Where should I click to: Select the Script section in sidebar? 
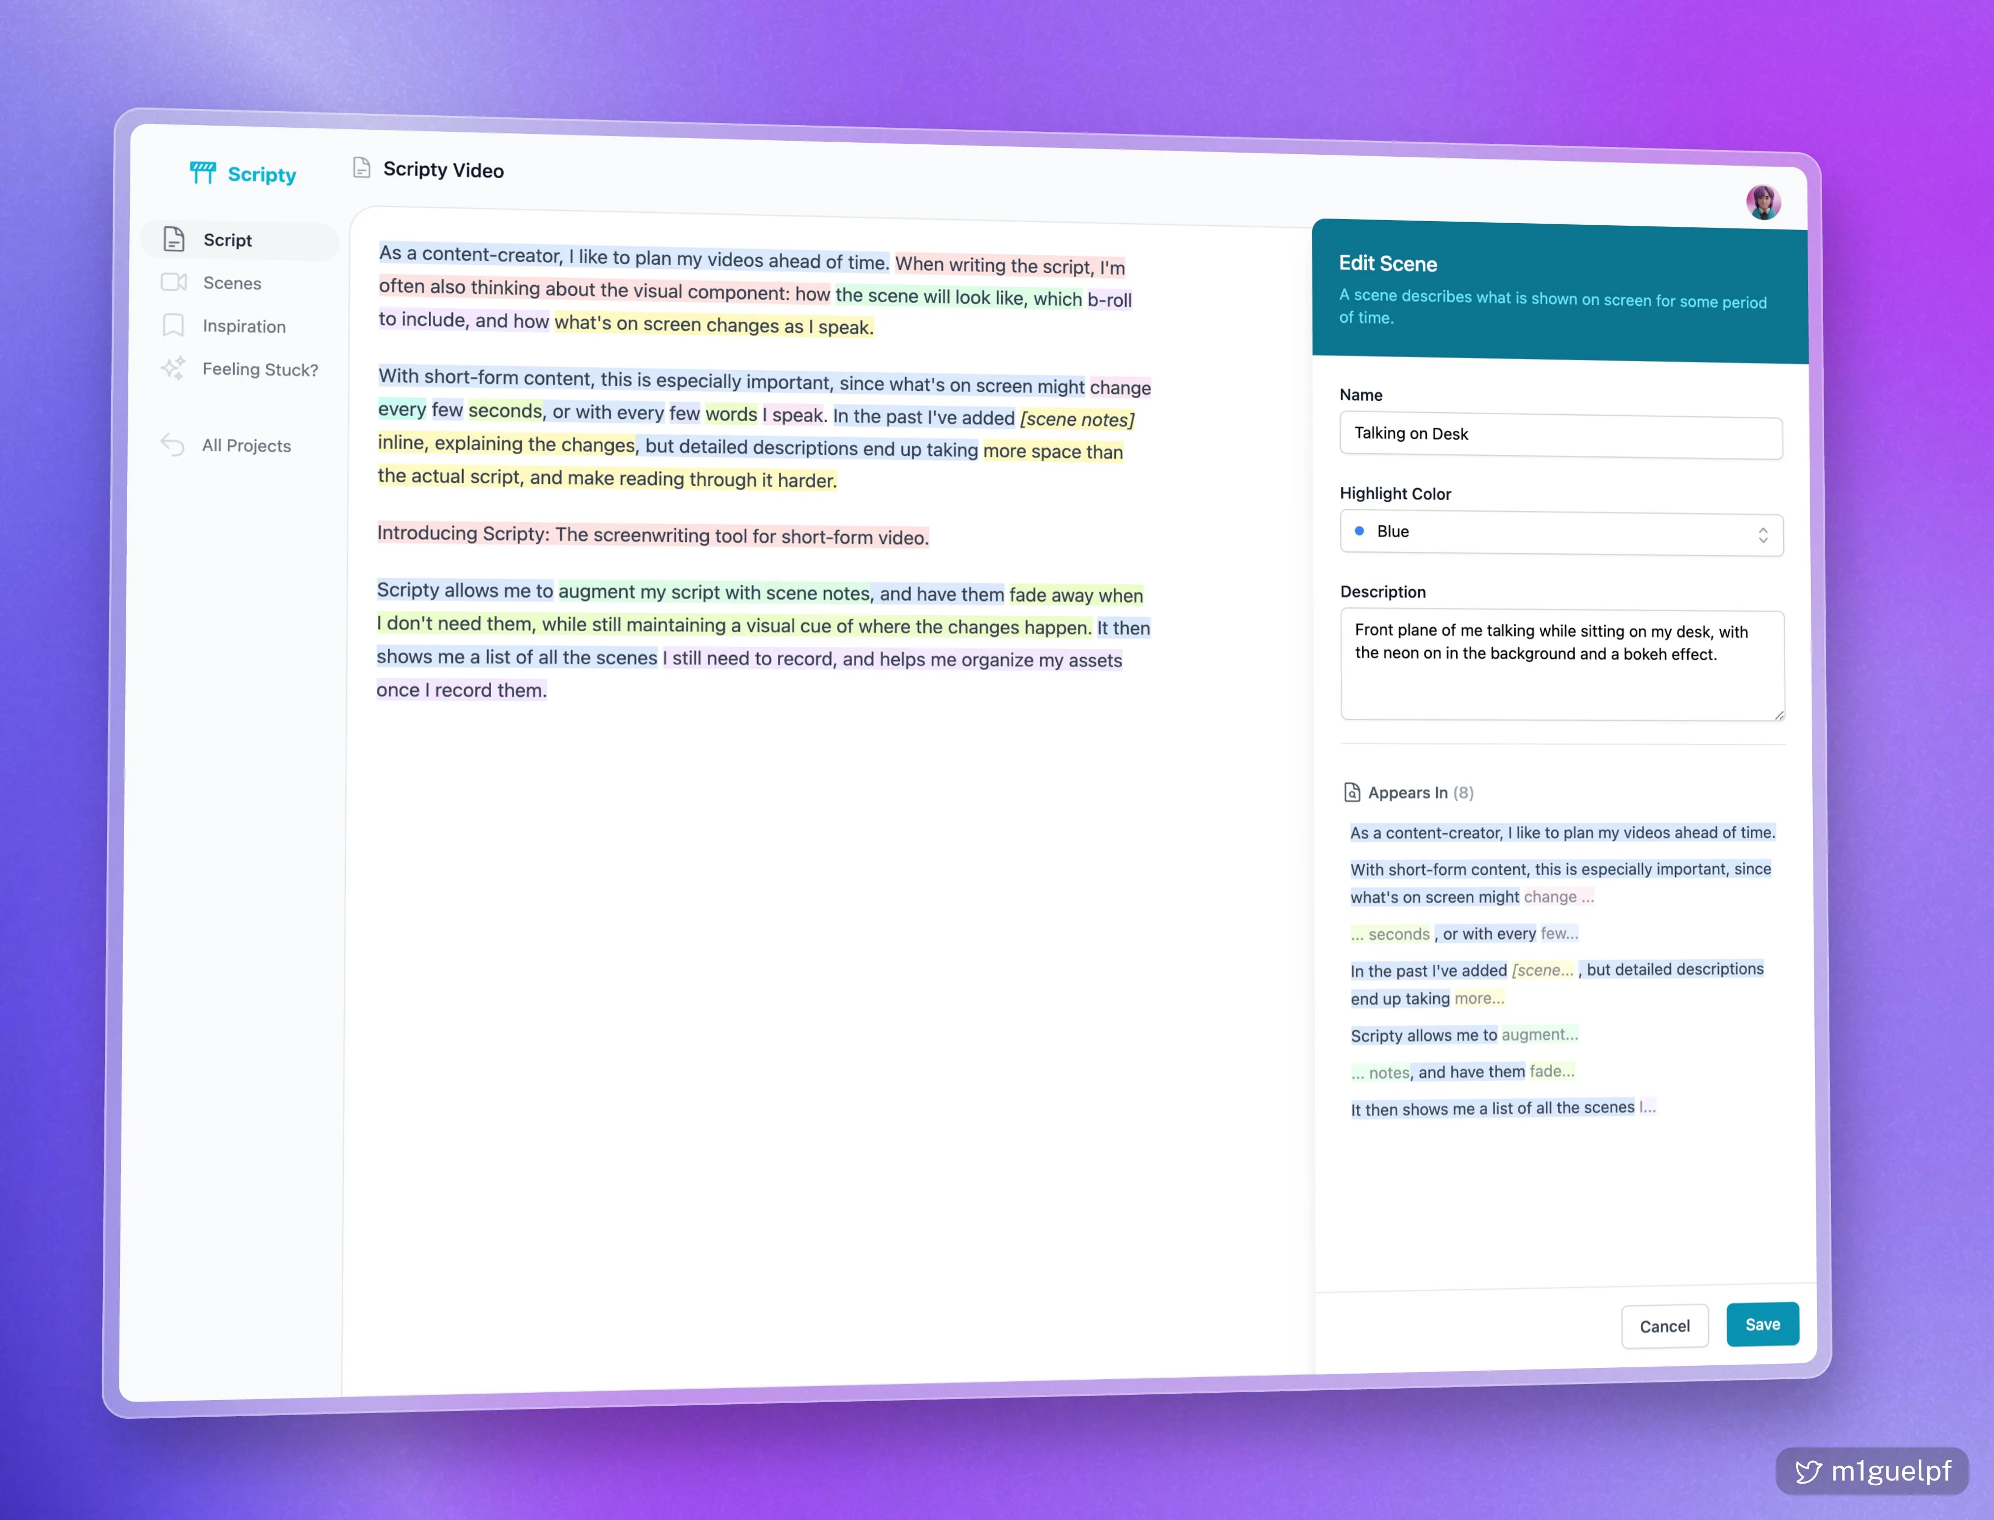pyautogui.click(x=227, y=240)
